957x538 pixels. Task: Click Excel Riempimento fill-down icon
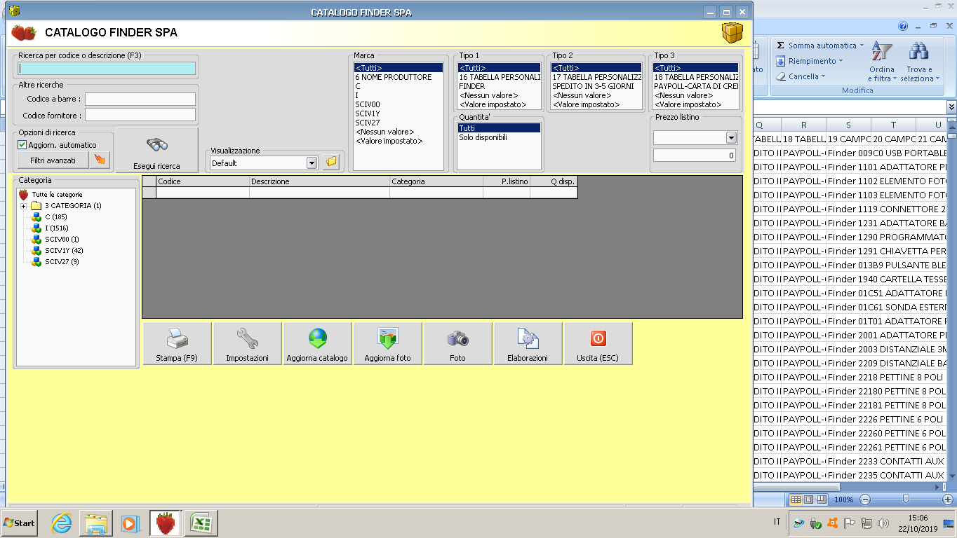click(780, 61)
